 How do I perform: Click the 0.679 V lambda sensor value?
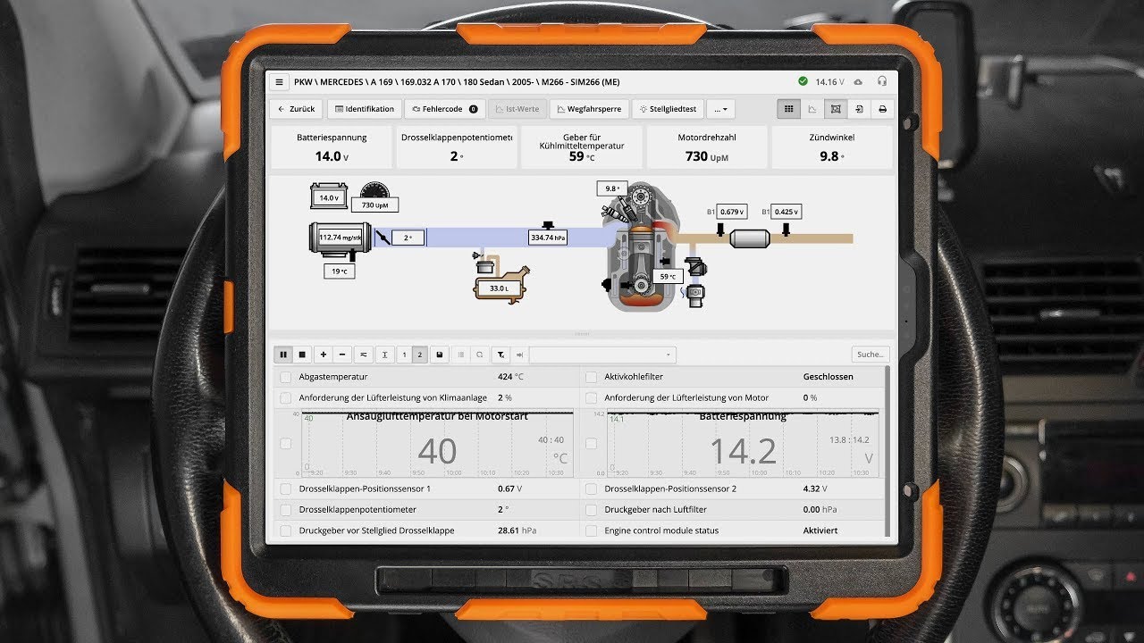click(x=732, y=212)
